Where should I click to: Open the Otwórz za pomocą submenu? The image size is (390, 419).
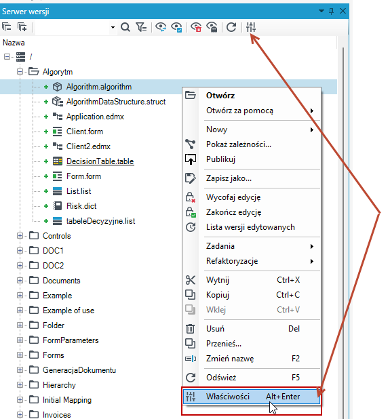point(251,111)
